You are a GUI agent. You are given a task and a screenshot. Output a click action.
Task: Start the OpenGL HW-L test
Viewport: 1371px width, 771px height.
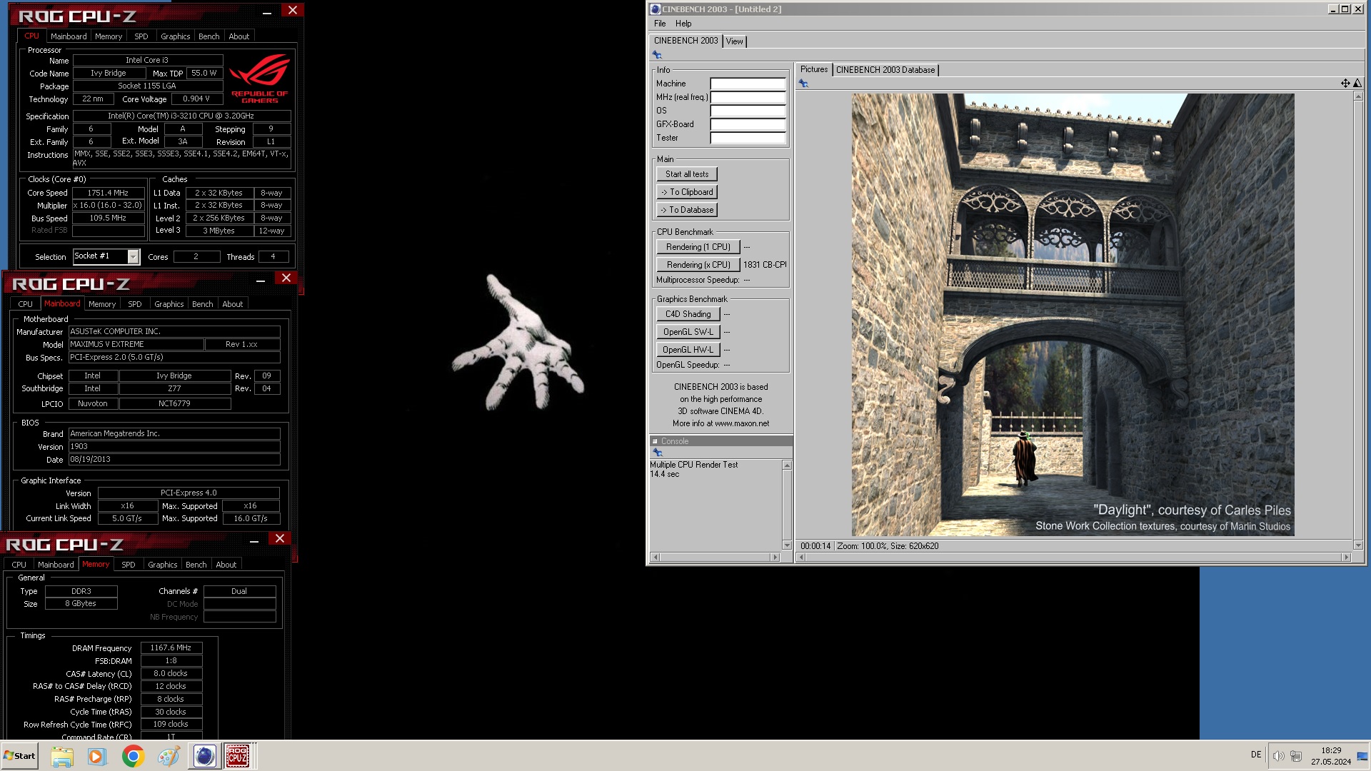pos(688,350)
